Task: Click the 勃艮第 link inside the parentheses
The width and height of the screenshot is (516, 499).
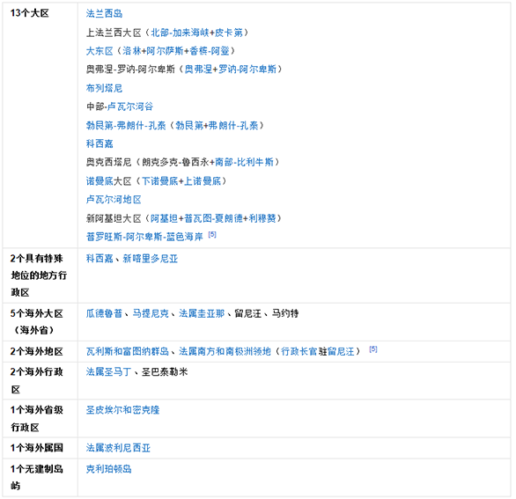Action: [x=189, y=125]
